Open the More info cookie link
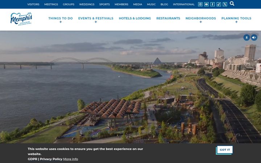Viewport: 261px width, 163px height. [70, 159]
